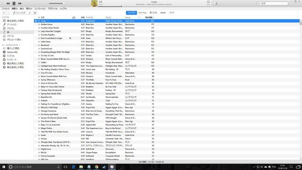Open the ファイル menu
The height and width of the screenshot is (170, 302).
5,8
